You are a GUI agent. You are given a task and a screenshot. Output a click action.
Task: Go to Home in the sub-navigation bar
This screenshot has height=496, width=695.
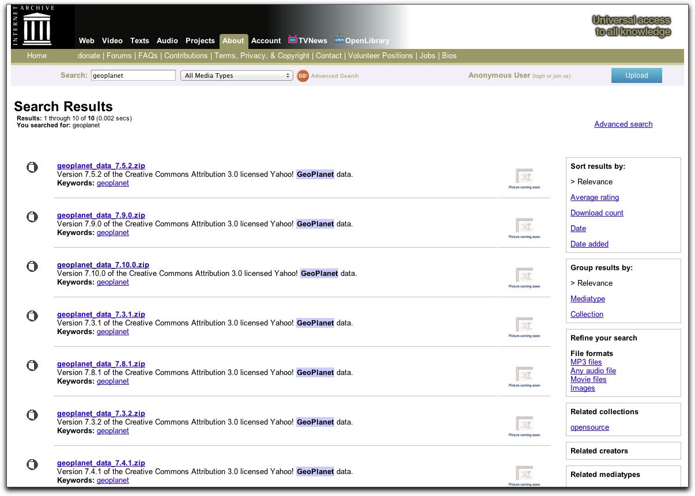click(x=37, y=56)
